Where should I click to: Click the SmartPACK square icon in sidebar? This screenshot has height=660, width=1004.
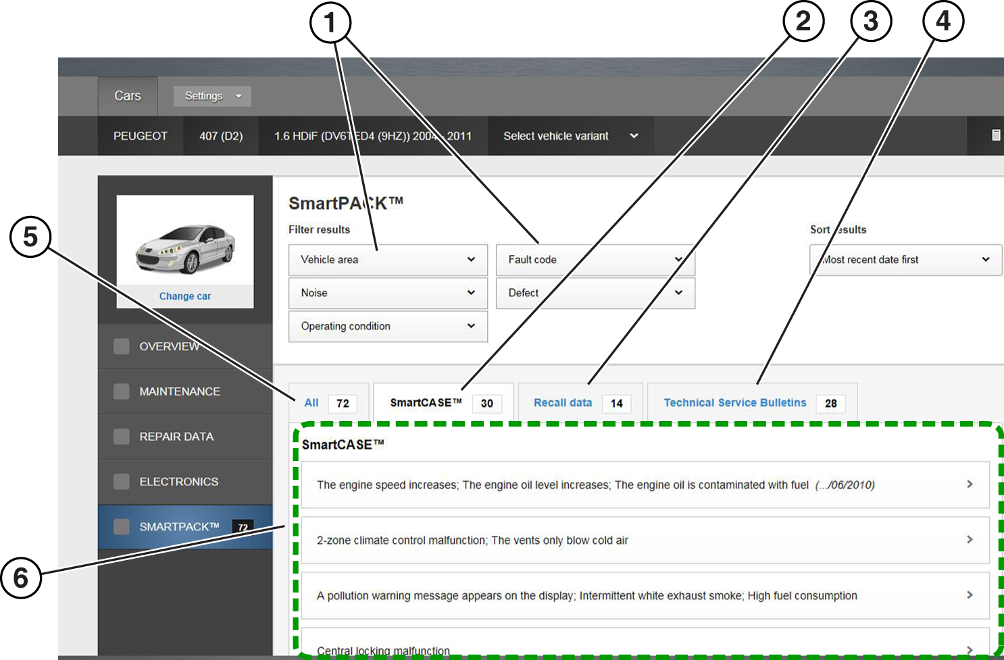pyautogui.click(x=122, y=526)
